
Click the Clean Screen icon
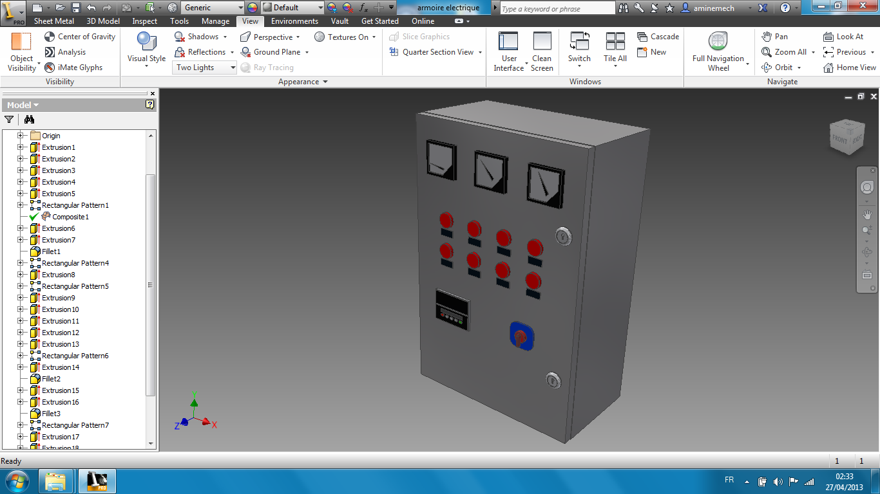pyautogui.click(x=542, y=42)
